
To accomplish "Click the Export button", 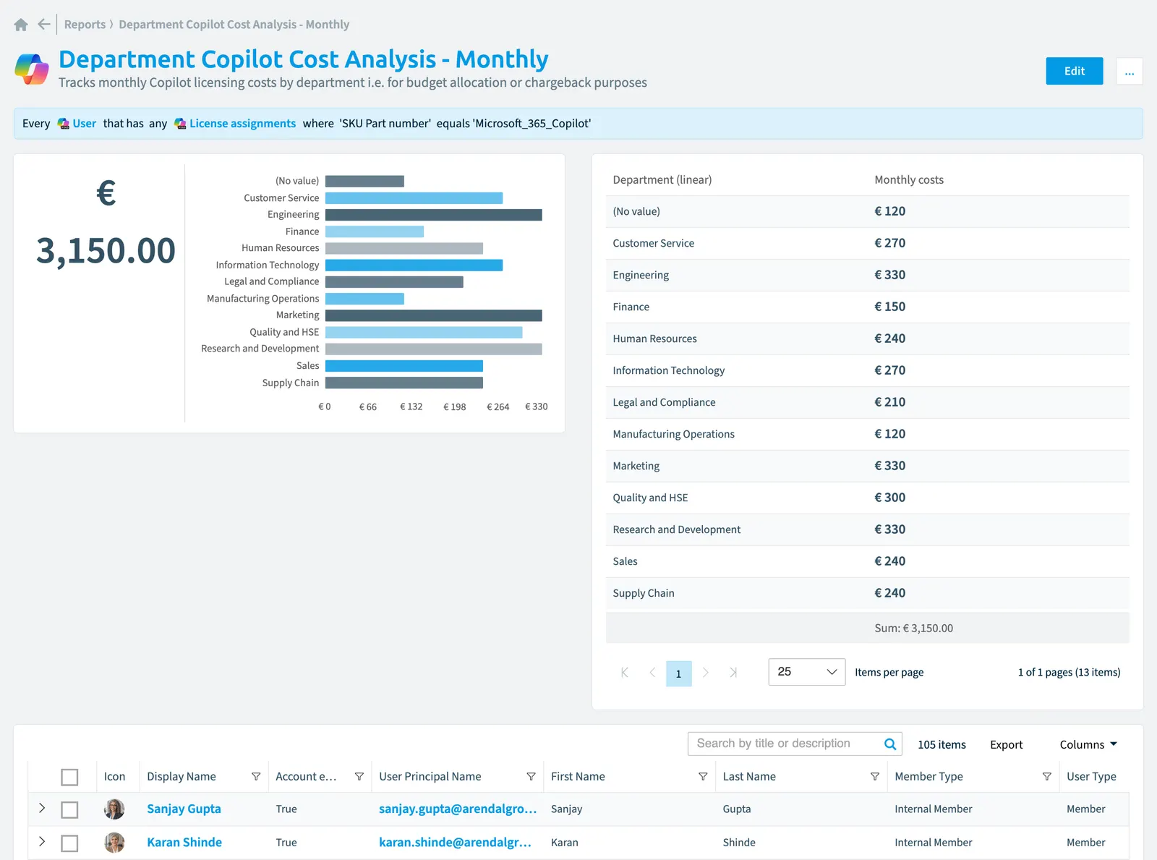I will (x=1006, y=744).
